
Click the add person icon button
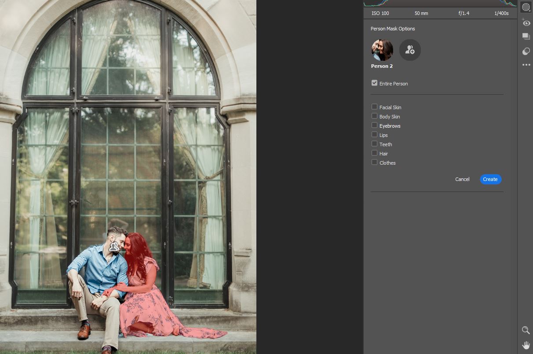pyautogui.click(x=410, y=50)
